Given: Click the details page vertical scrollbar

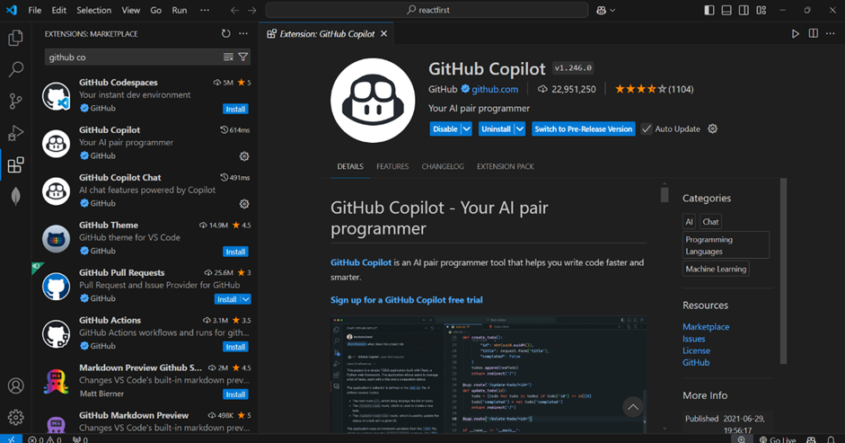Looking at the screenshot, I should tap(665, 194).
